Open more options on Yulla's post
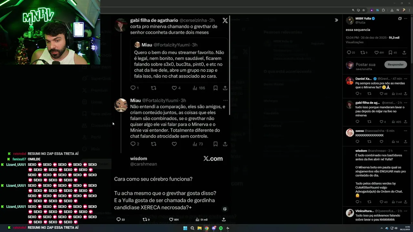The height and width of the screenshot is (232, 413). 405,18
